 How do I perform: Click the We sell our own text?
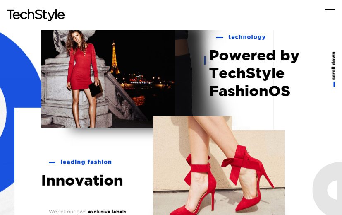click(x=68, y=212)
